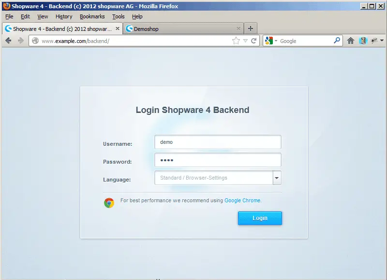The image size is (387, 280).
Task: Expand the Language dropdown arrow
Action: coord(277,178)
